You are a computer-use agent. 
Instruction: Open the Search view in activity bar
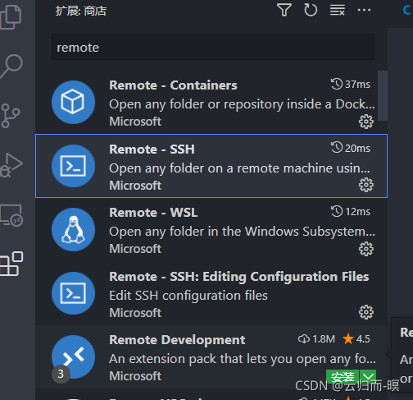click(x=11, y=67)
